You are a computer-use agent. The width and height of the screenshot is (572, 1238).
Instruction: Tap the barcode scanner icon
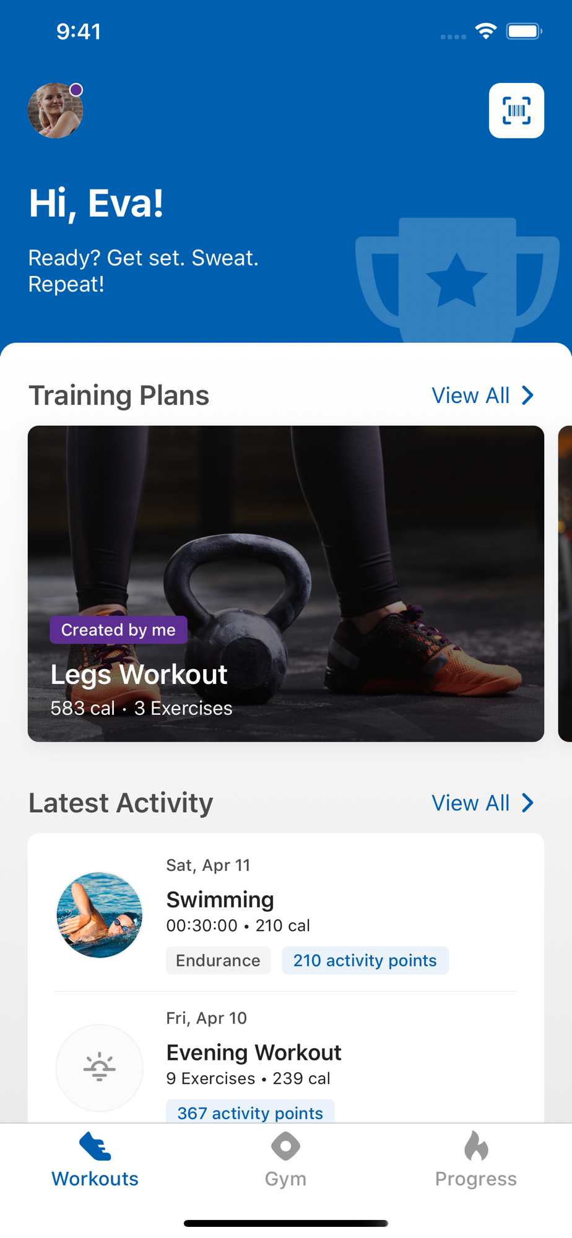(516, 111)
